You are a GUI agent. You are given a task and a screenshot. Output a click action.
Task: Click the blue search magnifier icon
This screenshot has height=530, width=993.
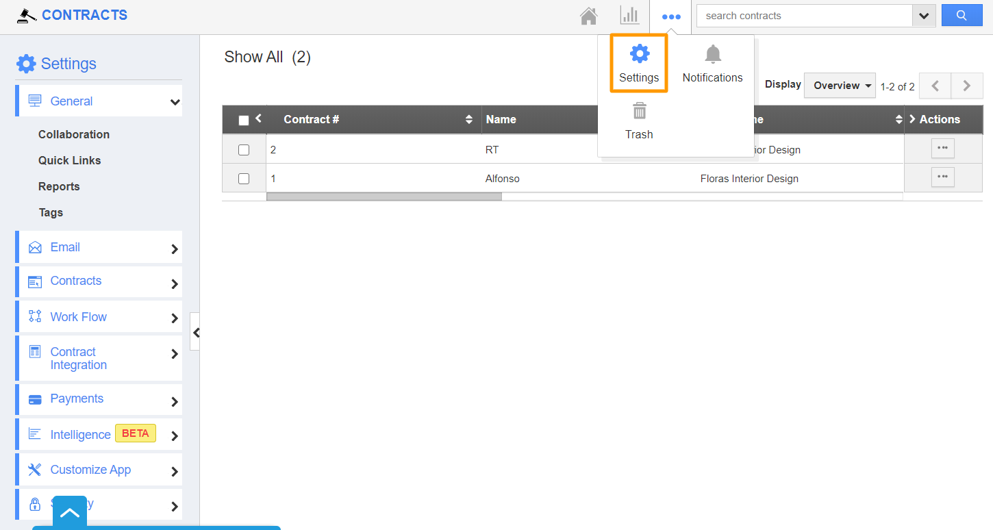pyautogui.click(x=961, y=14)
